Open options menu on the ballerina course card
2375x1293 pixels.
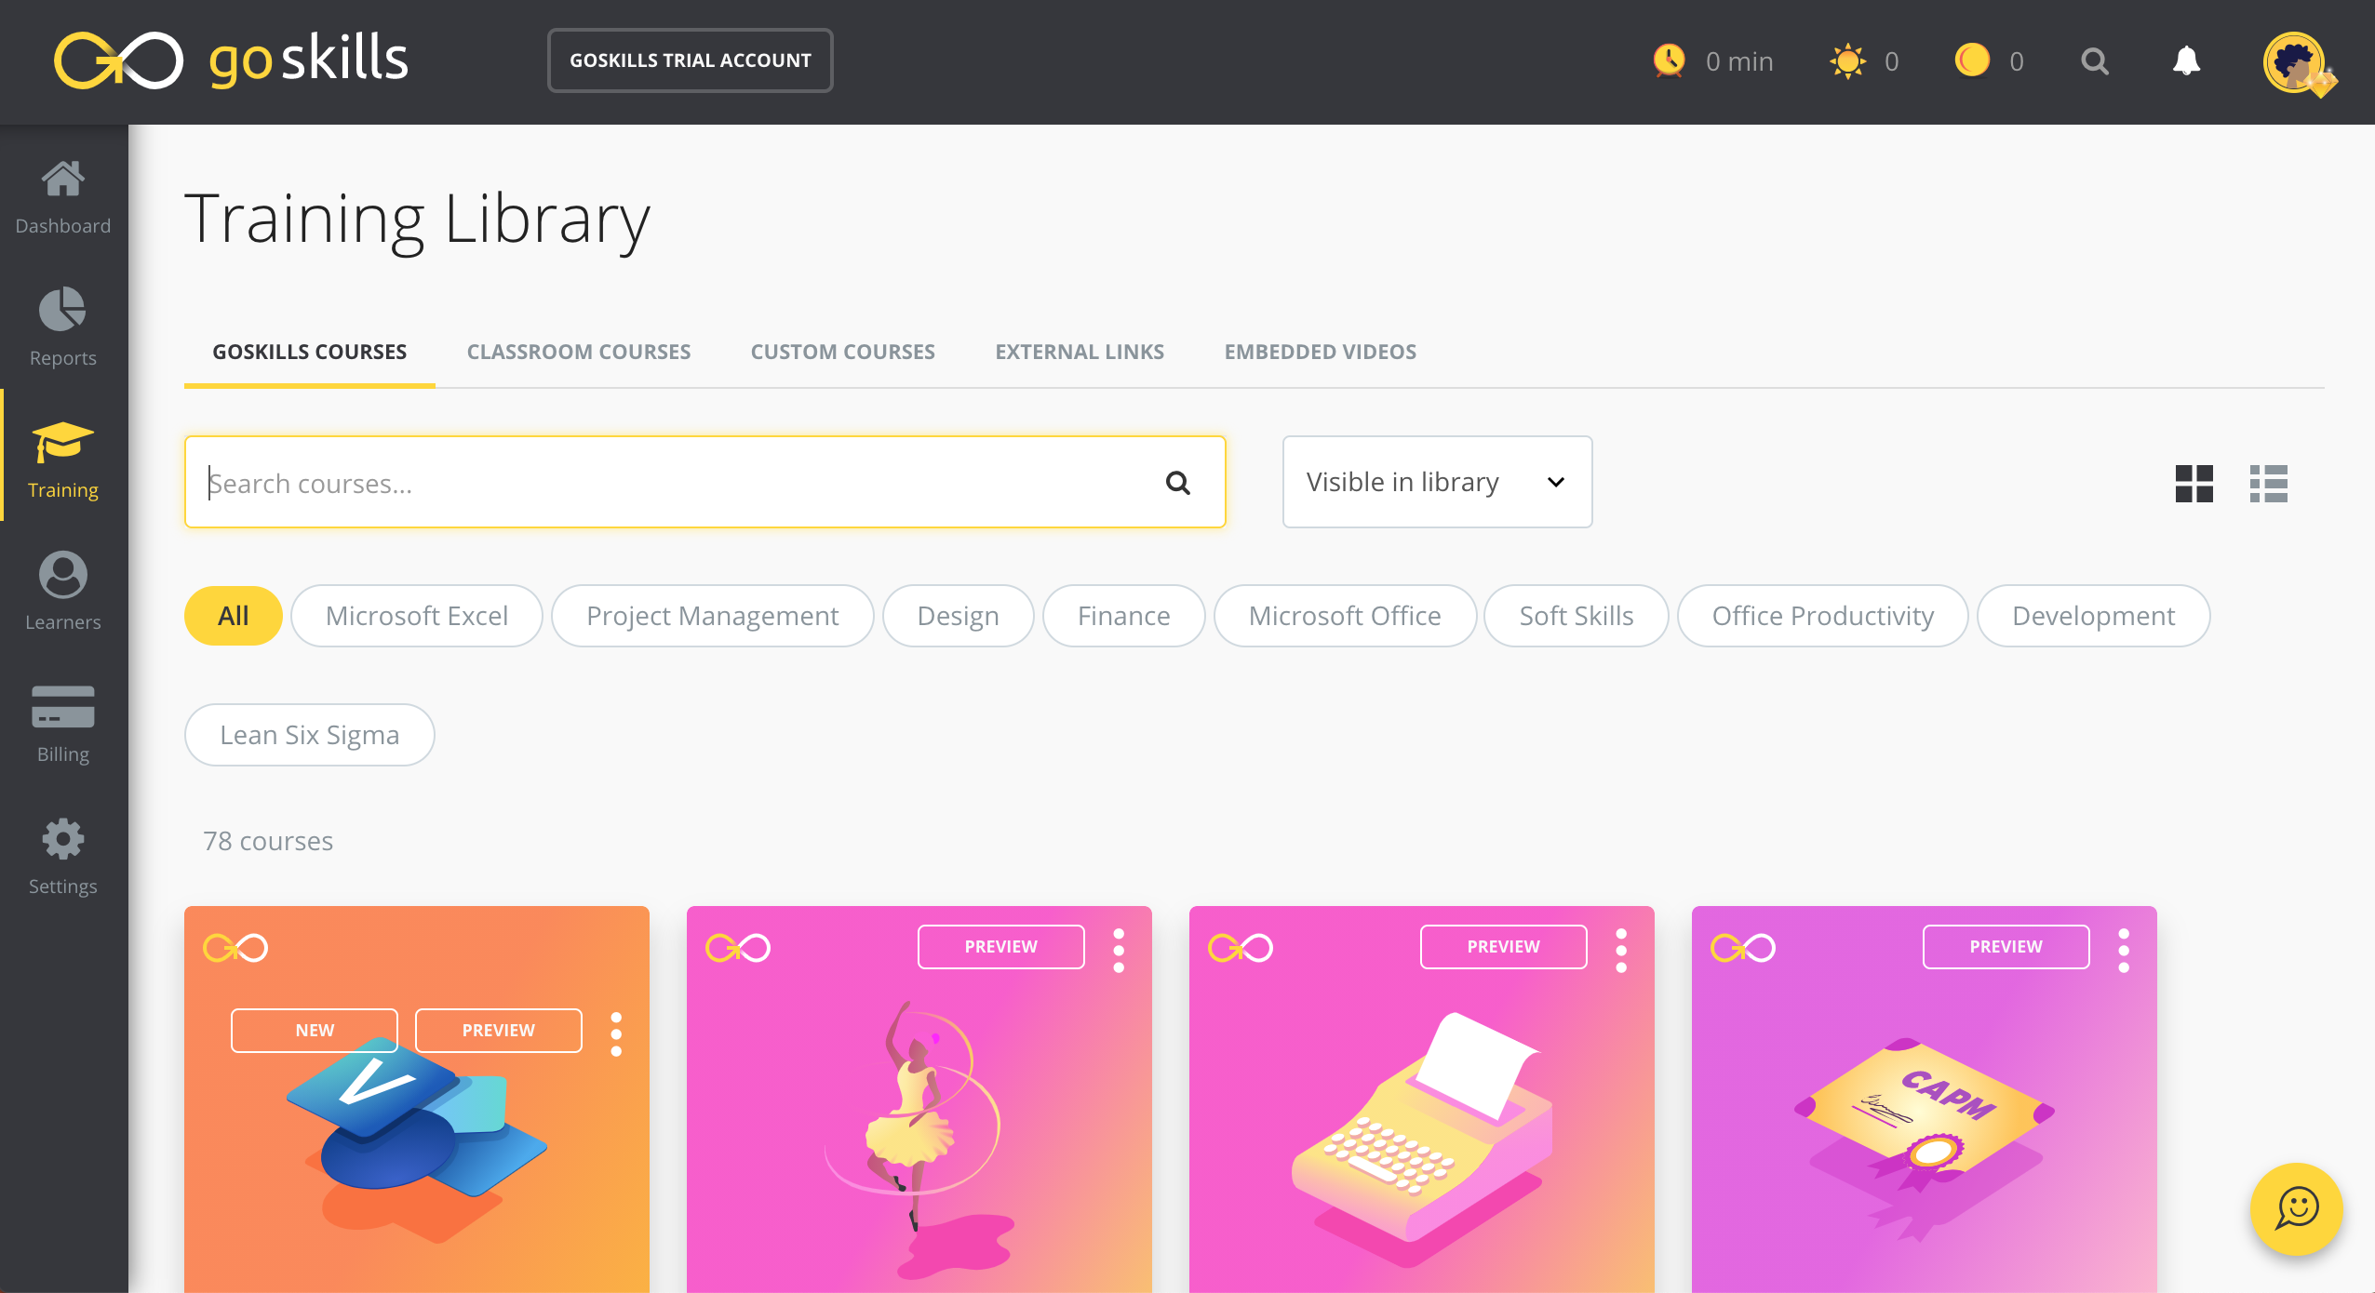coord(1119,950)
